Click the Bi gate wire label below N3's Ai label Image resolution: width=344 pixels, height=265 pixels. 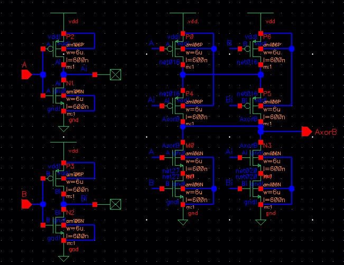point(229,183)
